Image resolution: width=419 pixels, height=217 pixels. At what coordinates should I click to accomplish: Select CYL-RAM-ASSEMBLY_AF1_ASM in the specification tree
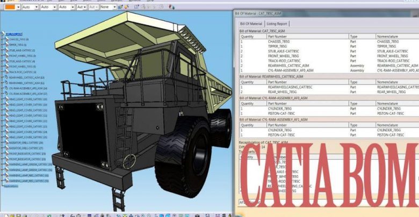click(x=28, y=94)
